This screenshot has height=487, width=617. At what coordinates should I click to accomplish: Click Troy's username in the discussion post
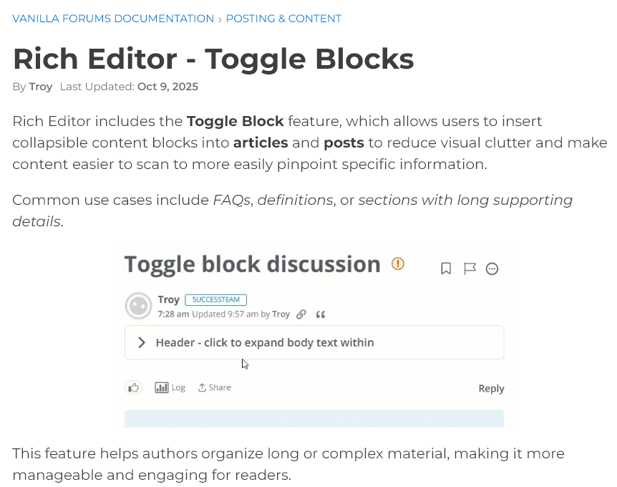pos(168,300)
